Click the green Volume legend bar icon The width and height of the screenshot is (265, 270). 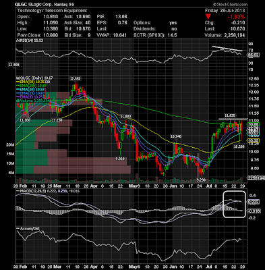coord(18,101)
